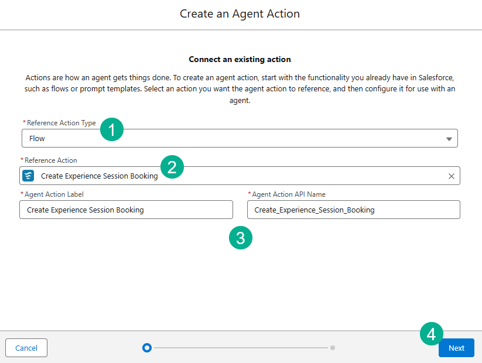
Task: Select the Flow value in Reference Action Type
Action: coord(37,139)
